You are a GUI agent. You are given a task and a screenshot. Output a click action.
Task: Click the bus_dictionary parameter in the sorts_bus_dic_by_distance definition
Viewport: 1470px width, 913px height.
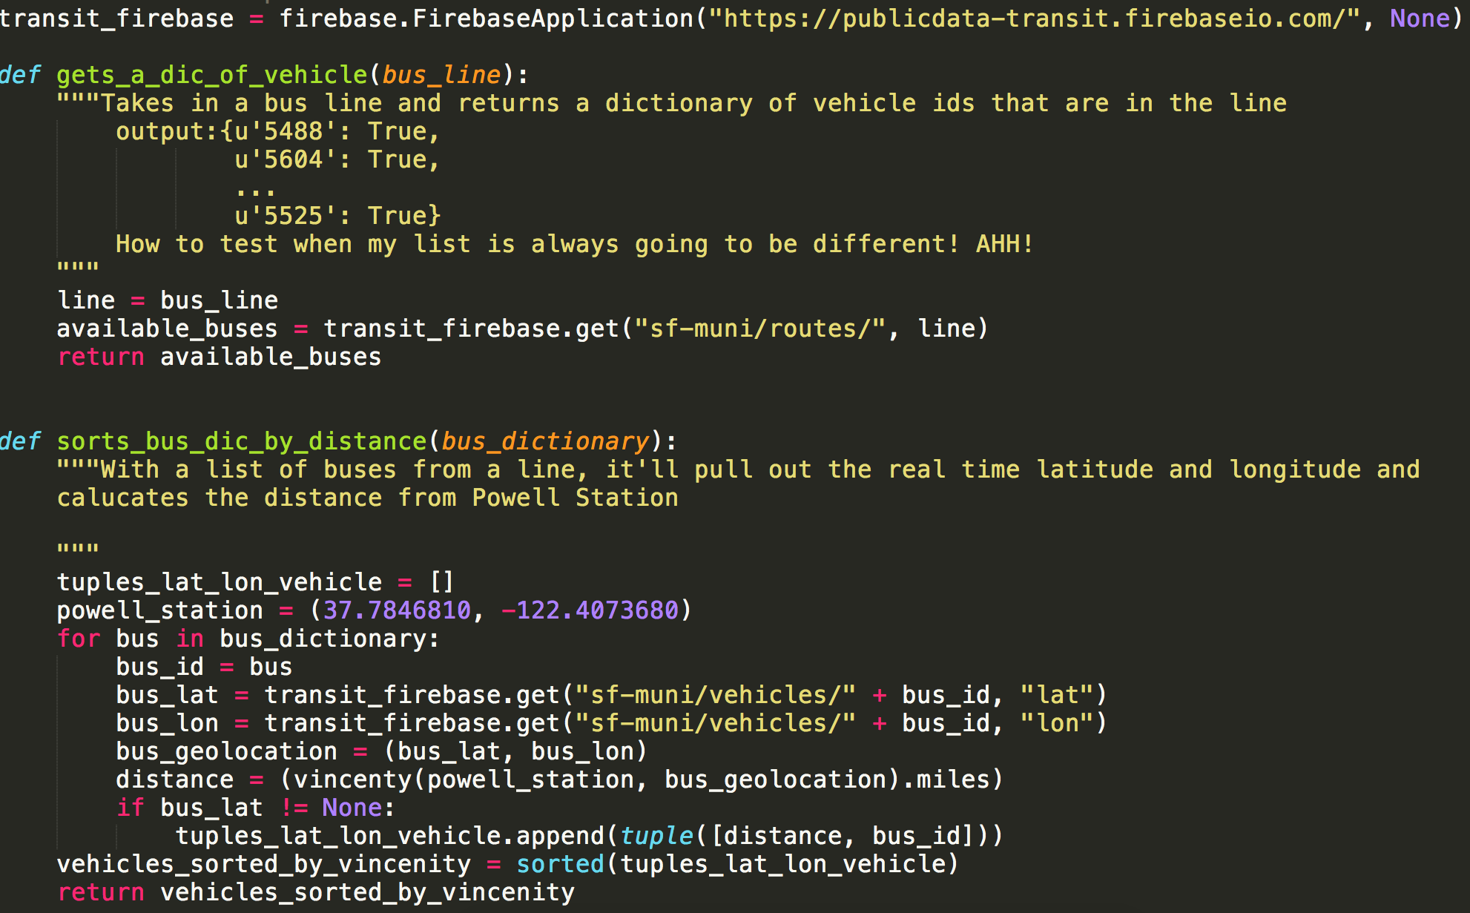click(545, 441)
